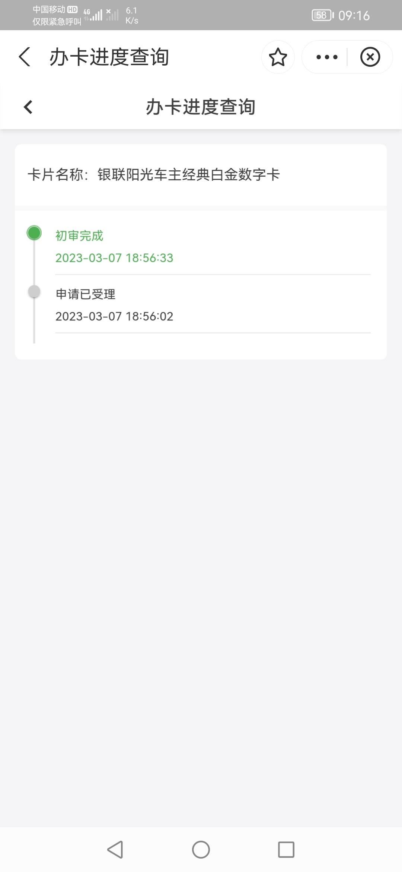Viewport: 402px width, 872px height.
Task: Select the gray 申请已受理 timeline marker
Action: click(34, 291)
